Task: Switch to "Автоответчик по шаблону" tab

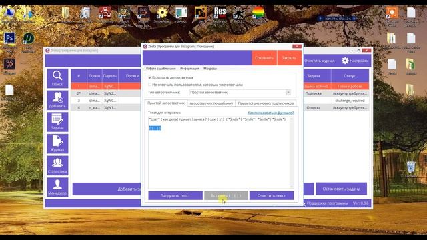Action: tap(211, 103)
